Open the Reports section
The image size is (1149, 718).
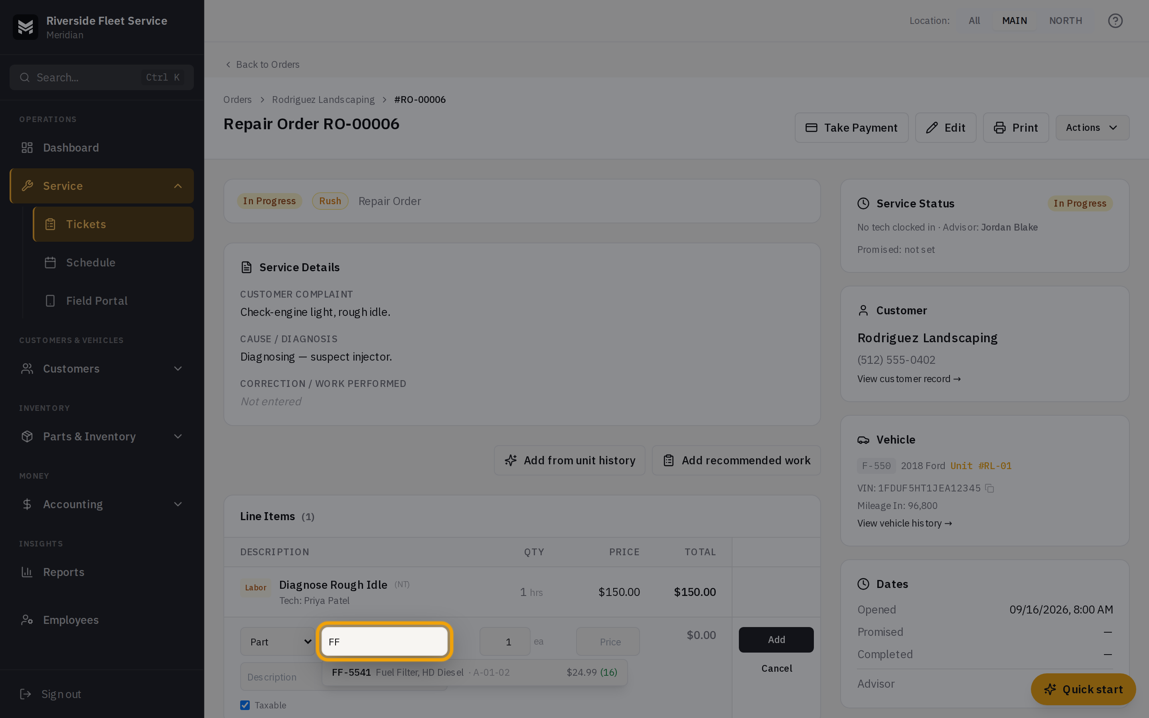point(102,572)
